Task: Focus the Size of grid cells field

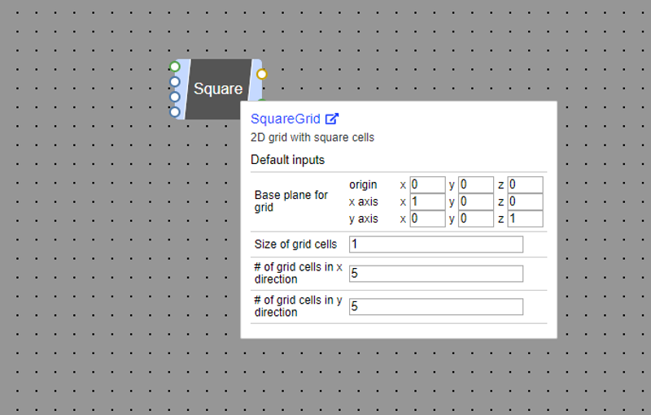Action: (x=436, y=244)
